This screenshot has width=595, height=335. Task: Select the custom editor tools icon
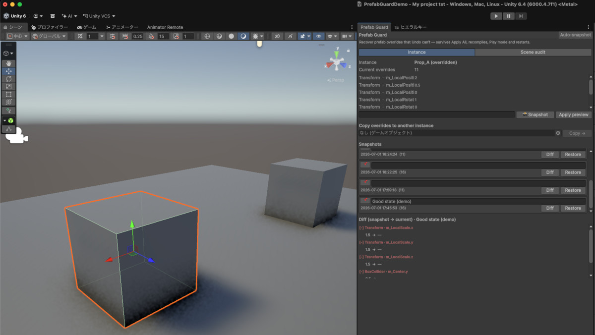(8, 110)
